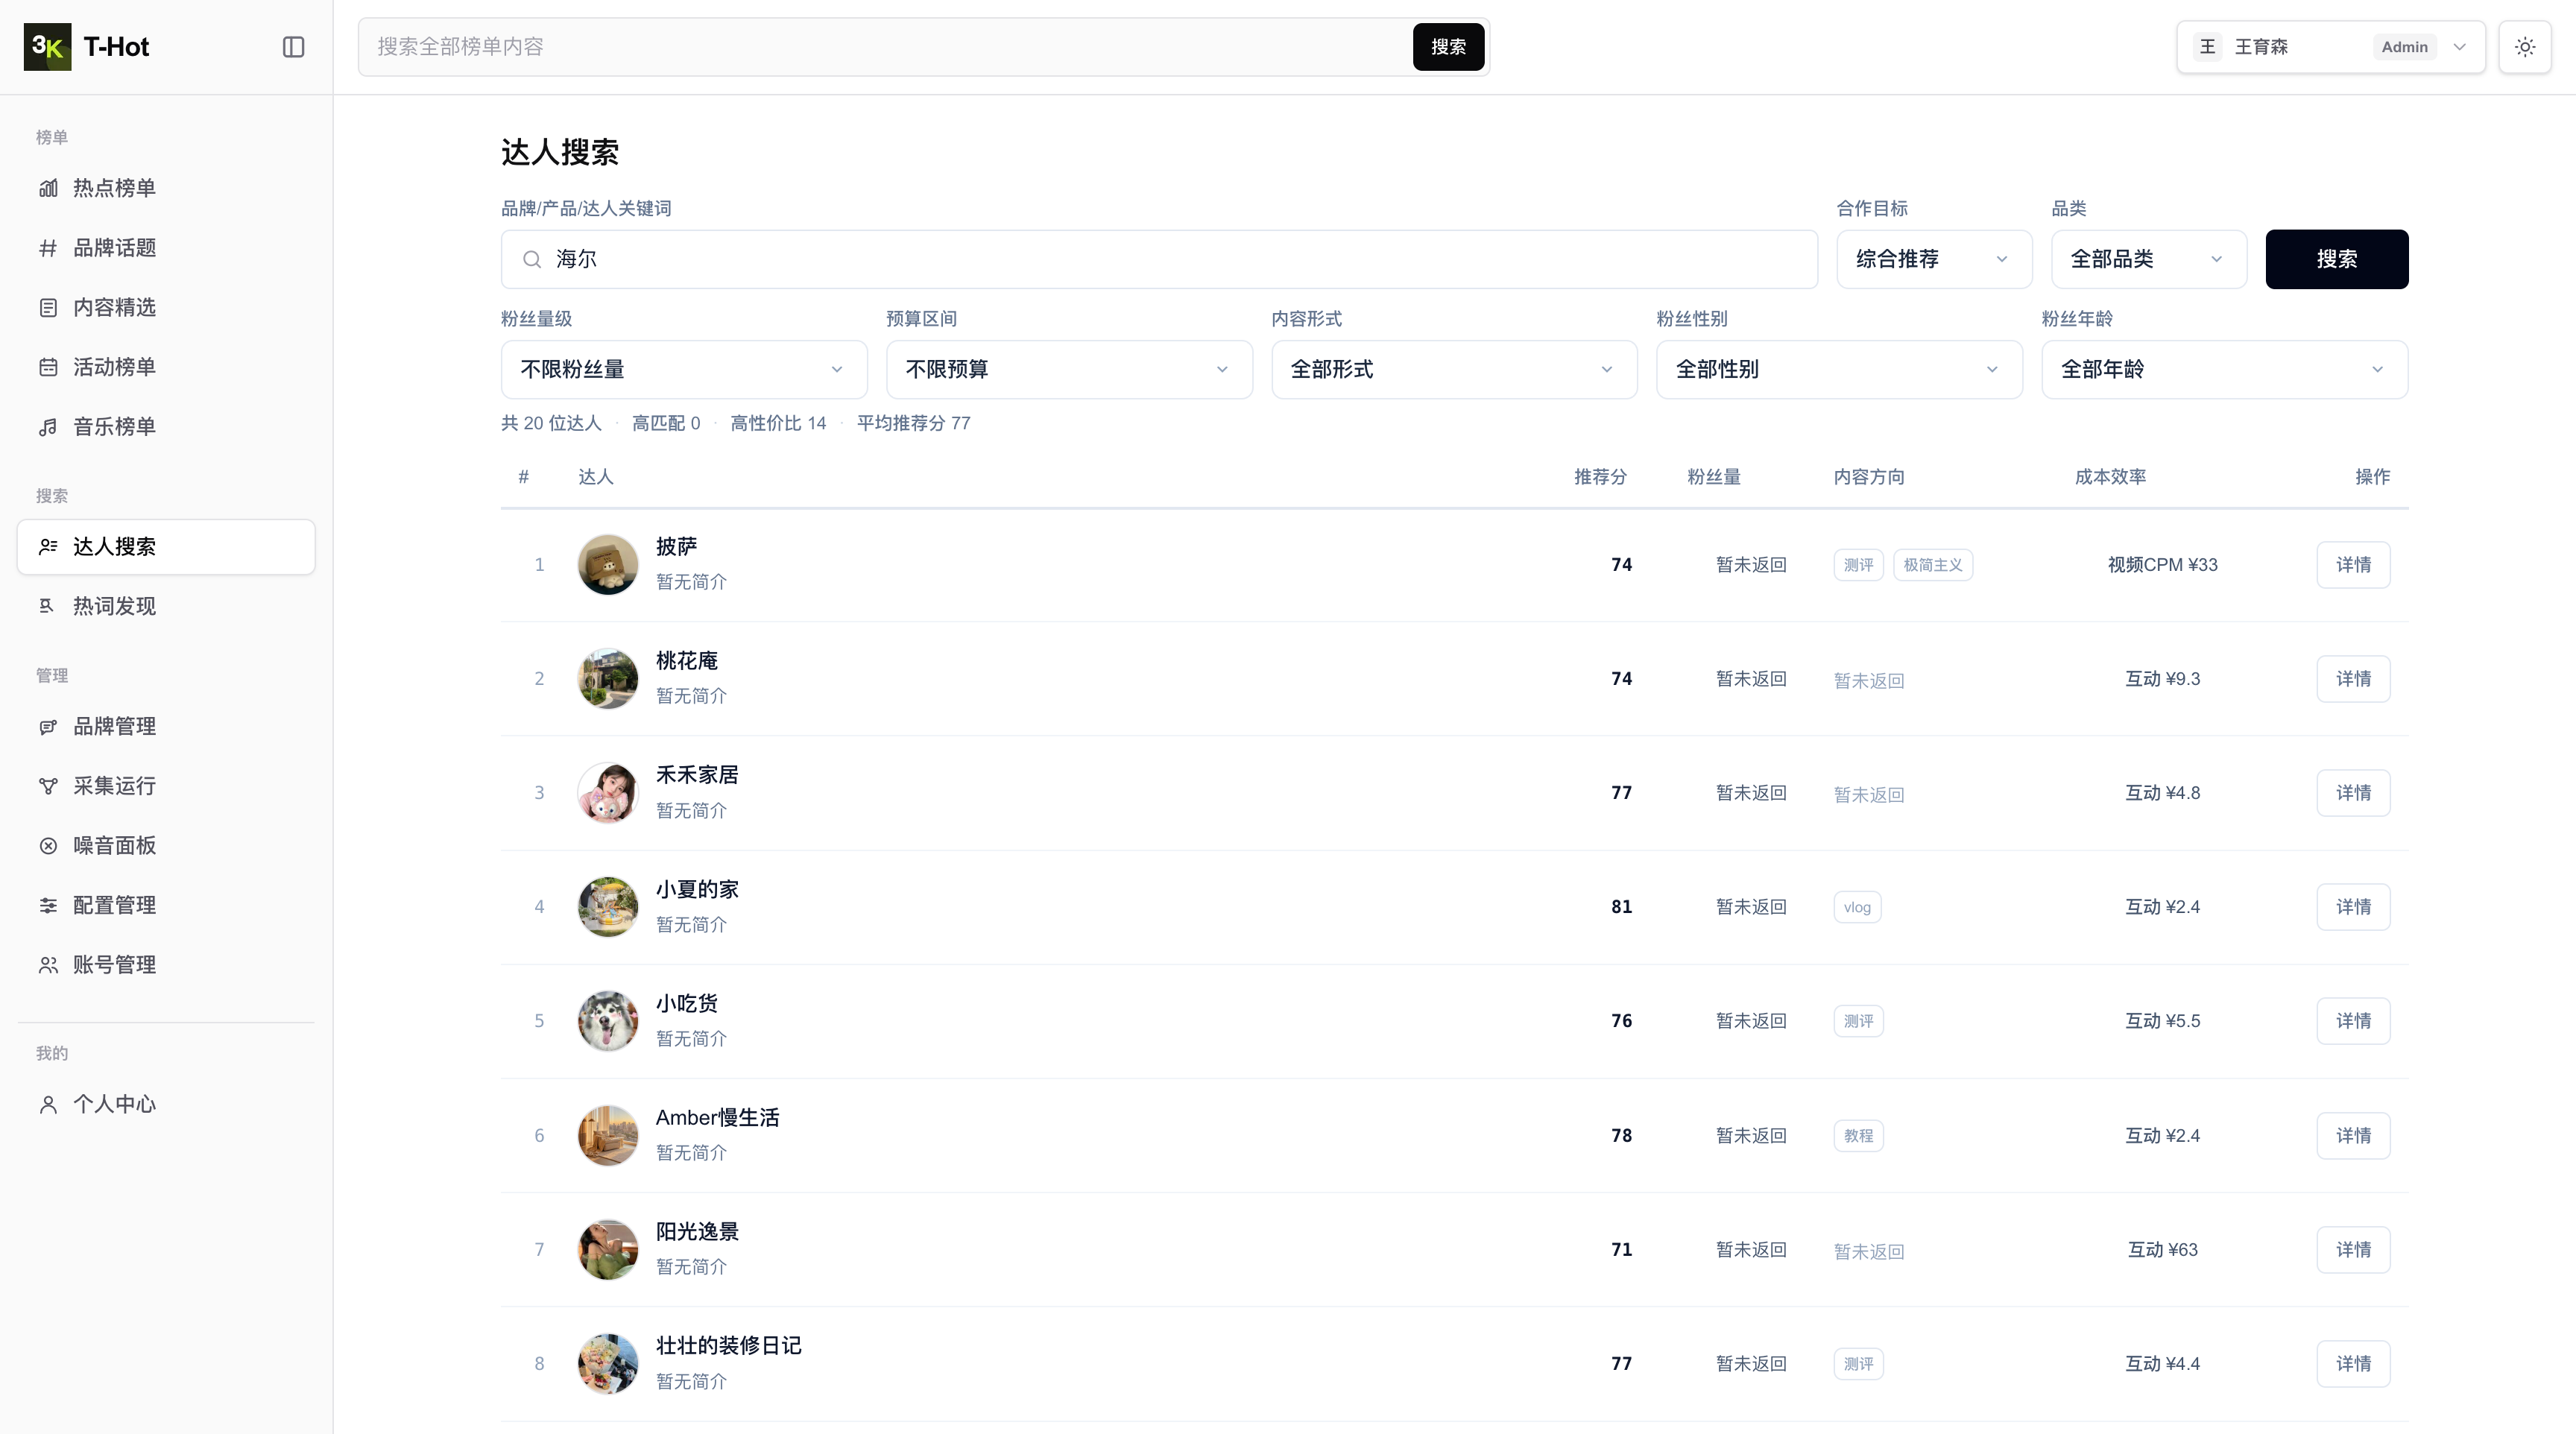Click 壮壮的装修日记's avatar thumbnail
The width and height of the screenshot is (2576, 1434).
[x=608, y=1364]
